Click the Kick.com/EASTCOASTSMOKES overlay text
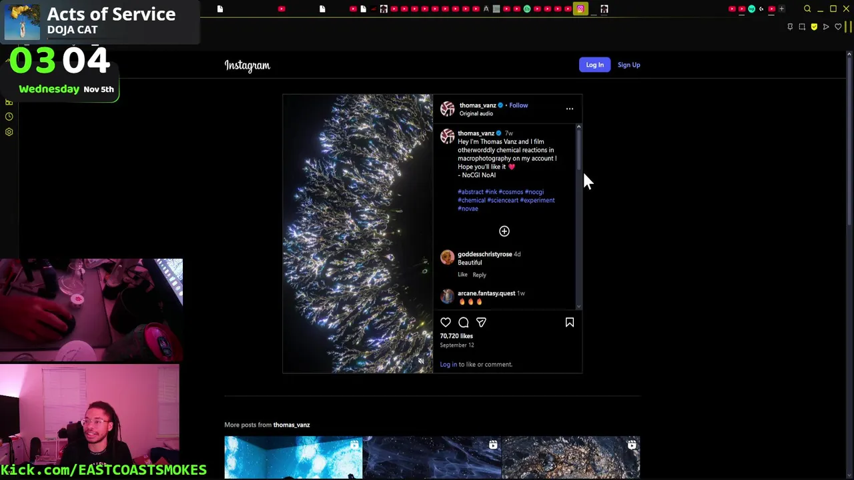This screenshot has width=854, height=480. pyautogui.click(x=103, y=470)
